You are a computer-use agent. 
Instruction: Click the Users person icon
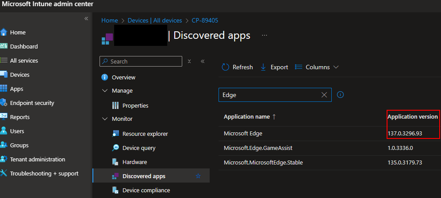tap(4, 131)
